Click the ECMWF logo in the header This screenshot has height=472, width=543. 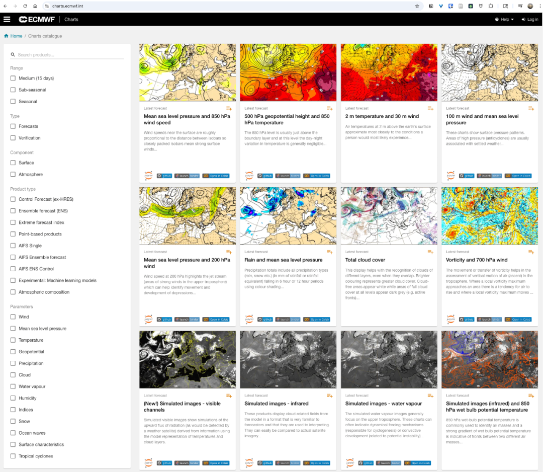(x=36, y=19)
